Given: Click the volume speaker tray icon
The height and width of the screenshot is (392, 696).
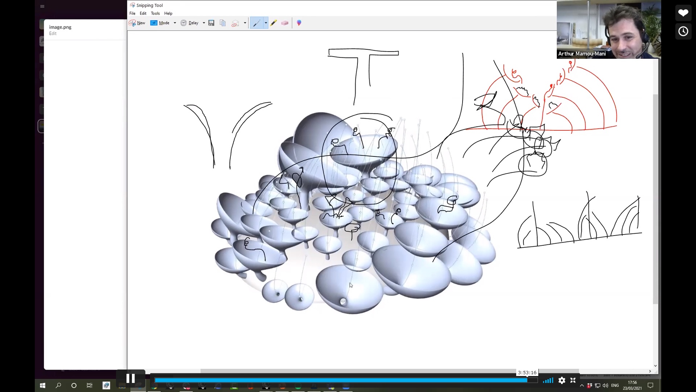Looking at the screenshot, I should click(x=605, y=385).
